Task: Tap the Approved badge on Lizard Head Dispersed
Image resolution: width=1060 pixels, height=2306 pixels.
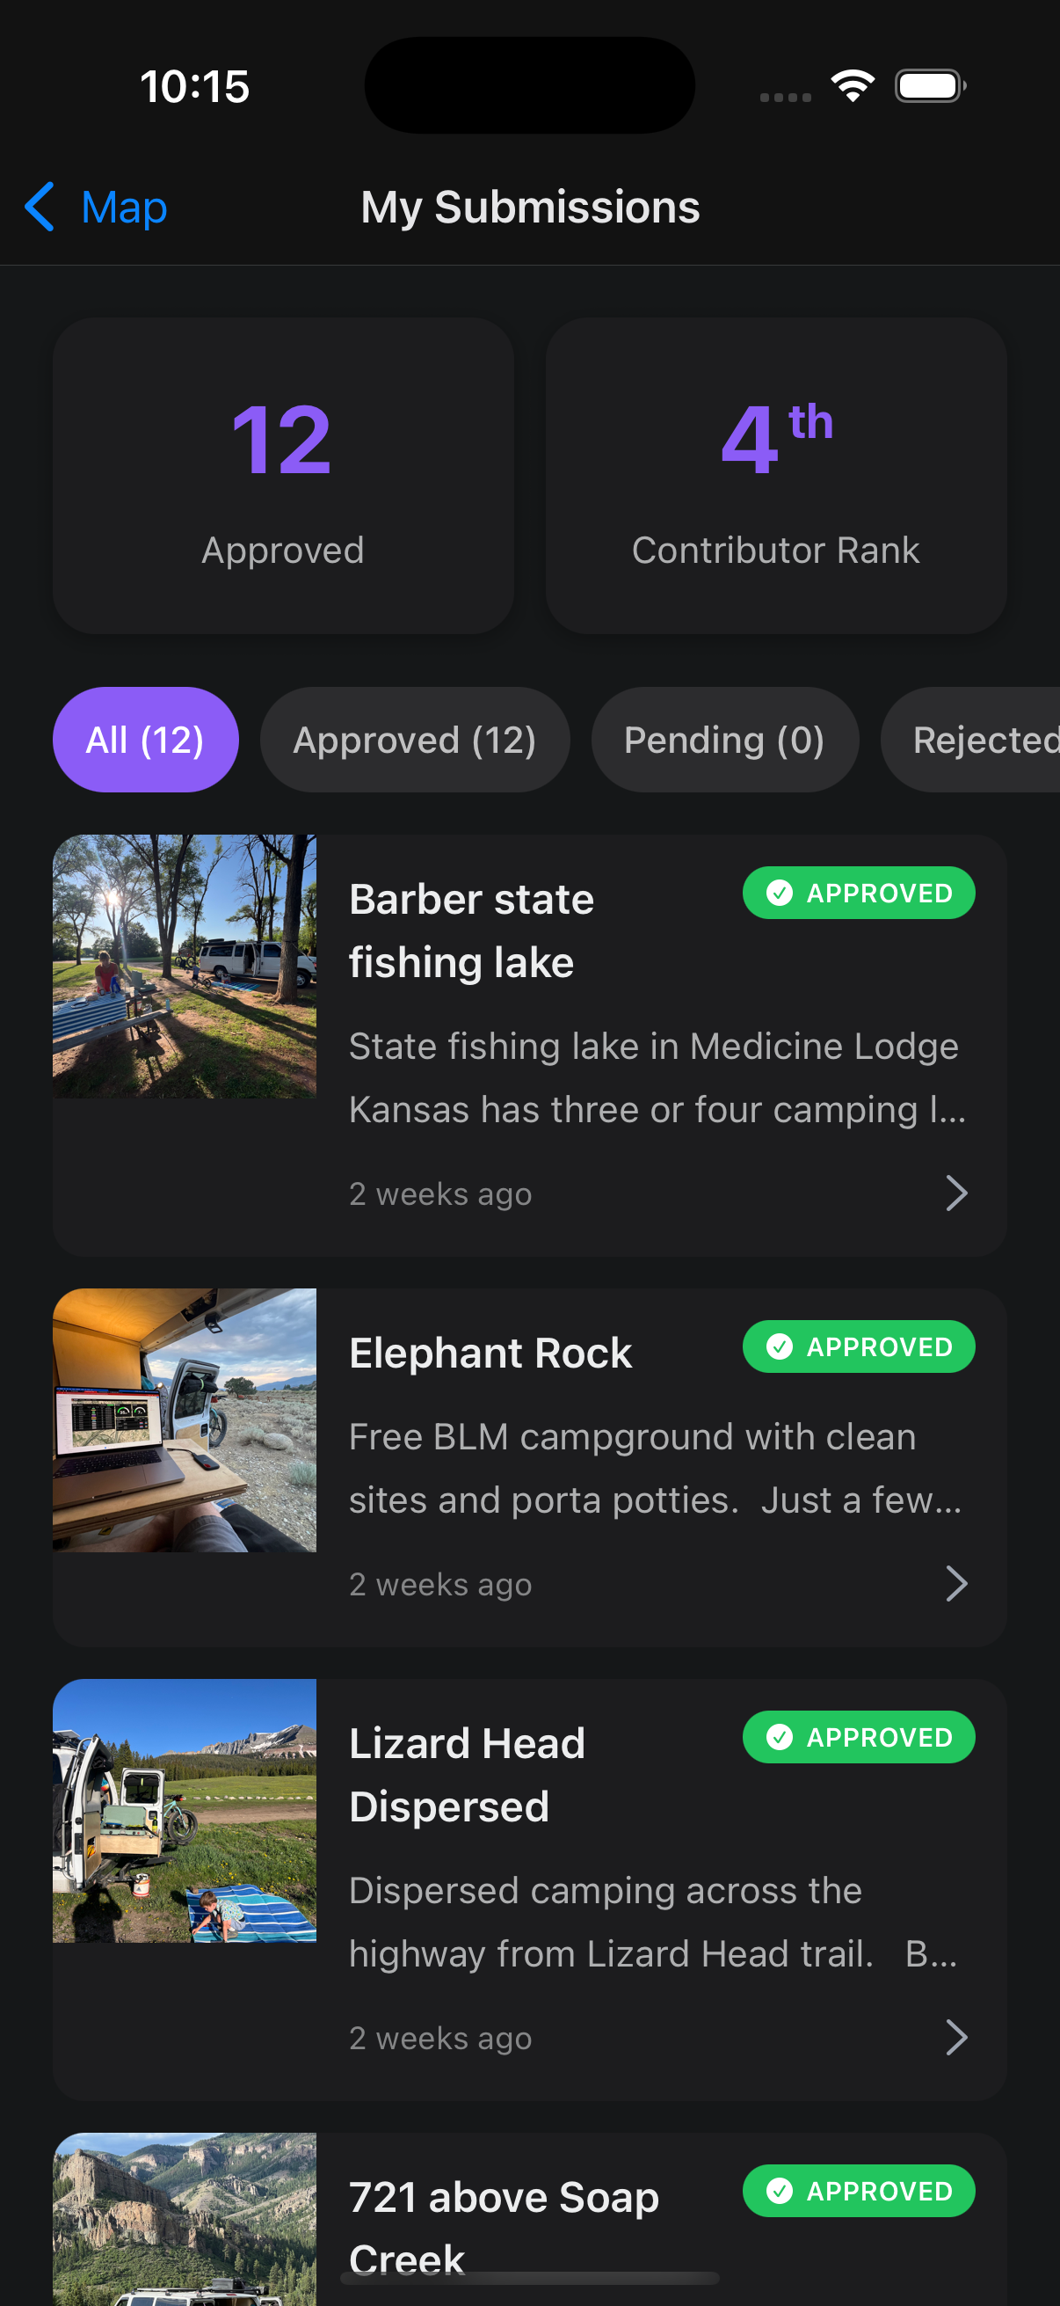Action: [x=858, y=1737]
